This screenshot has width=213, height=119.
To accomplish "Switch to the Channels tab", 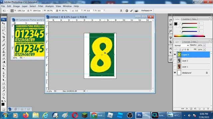I will [186, 42].
